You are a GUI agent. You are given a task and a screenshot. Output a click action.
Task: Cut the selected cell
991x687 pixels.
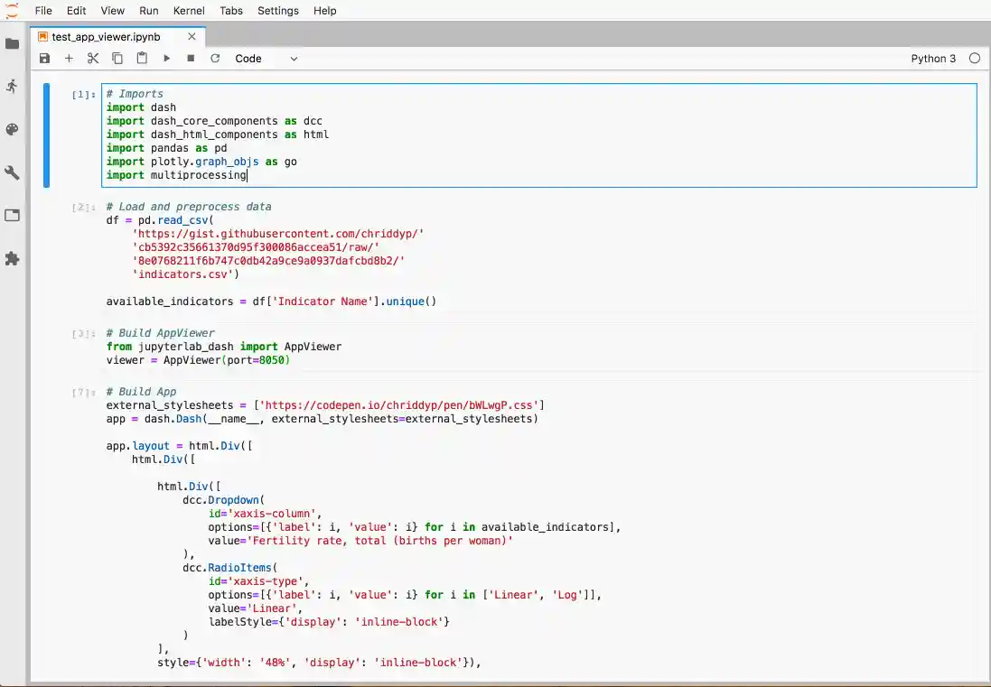pos(93,58)
